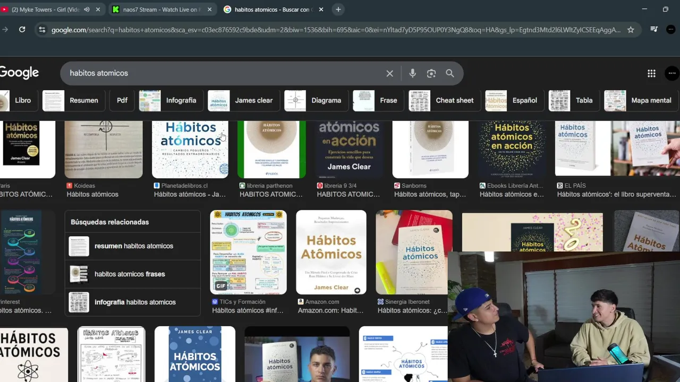680x382 pixels.
Task: Open the thumbnail of man holding book
Action: coord(297,354)
